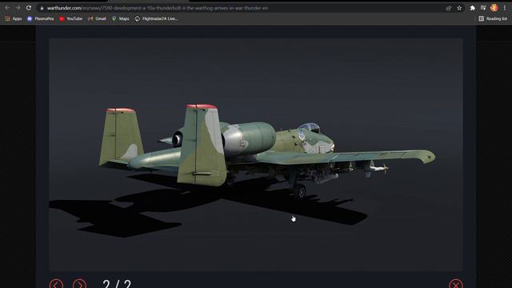Show the next gallery image
512x288 pixels.
[80, 285]
